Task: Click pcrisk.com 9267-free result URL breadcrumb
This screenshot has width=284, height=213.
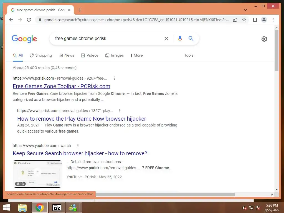Action: 60,78
